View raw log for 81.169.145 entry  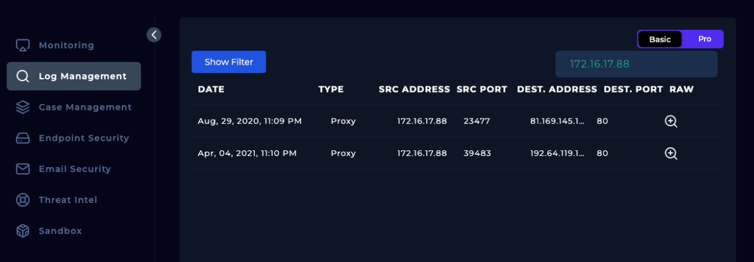click(x=671, y=121)
